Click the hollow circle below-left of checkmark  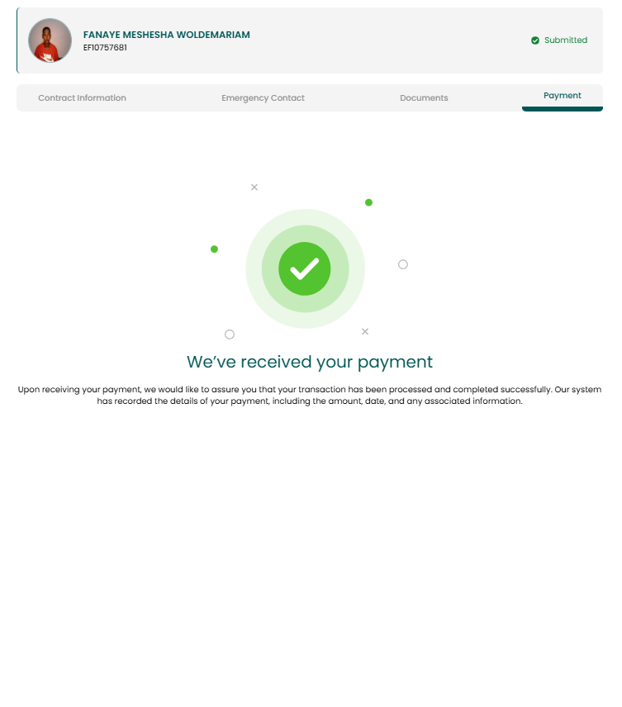click(230, 335)
